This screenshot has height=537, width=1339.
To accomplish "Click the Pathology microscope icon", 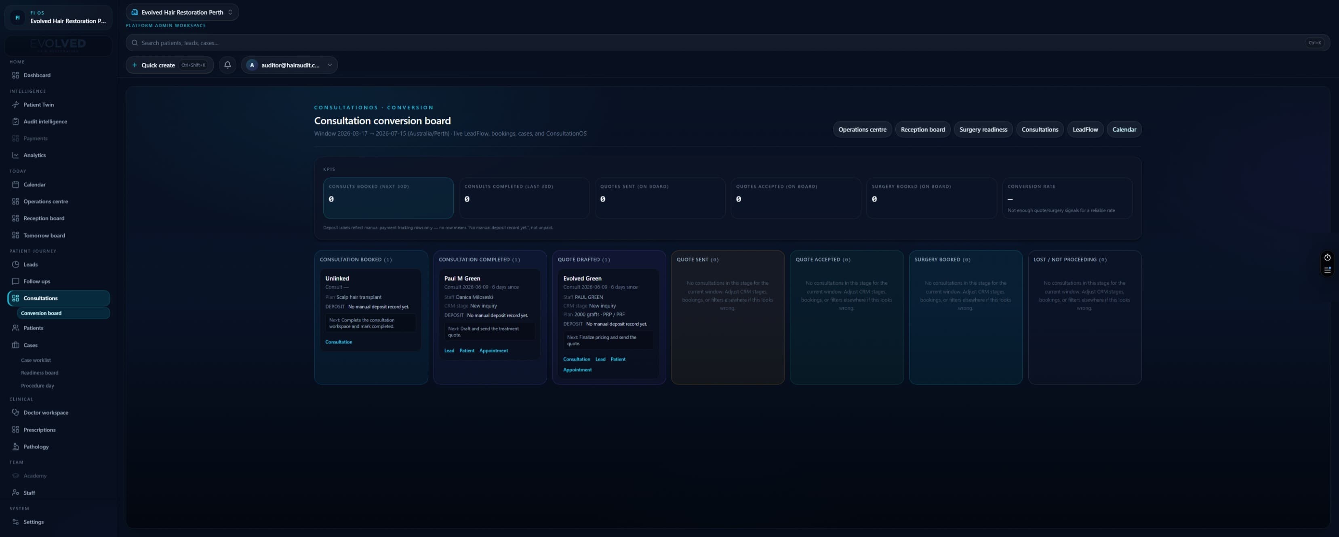I will coord(16,447).
